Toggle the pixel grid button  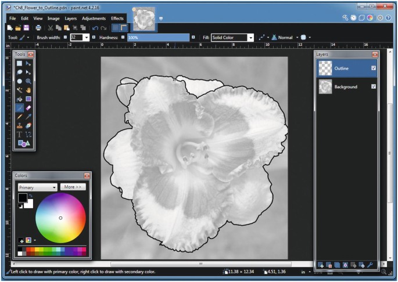pos(115,27)
